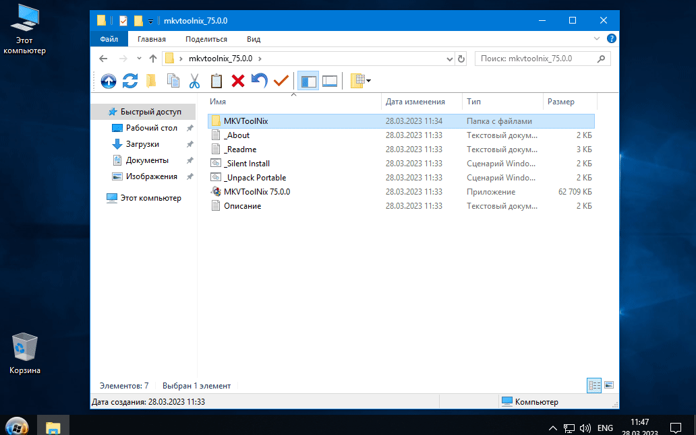Select Быстрый доступ in navigation pane

click(145, 112)
